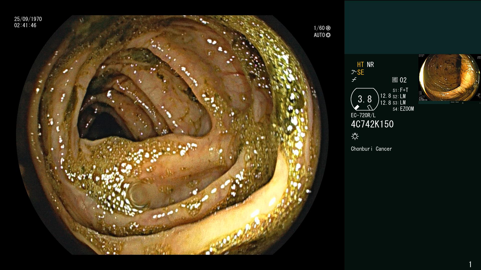The width and height of the screenshot is (481, 270).
Task: Click the scope tip diagram showing 3.8
Action: [x=365, y=99]
